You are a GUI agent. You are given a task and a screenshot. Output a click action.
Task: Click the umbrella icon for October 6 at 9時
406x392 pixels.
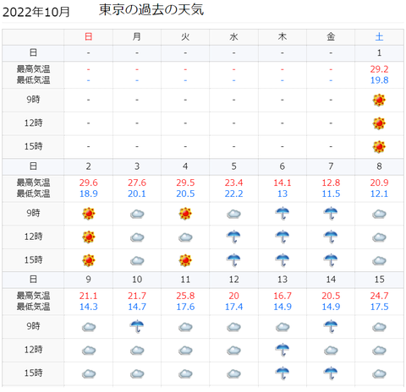point(283,213)
